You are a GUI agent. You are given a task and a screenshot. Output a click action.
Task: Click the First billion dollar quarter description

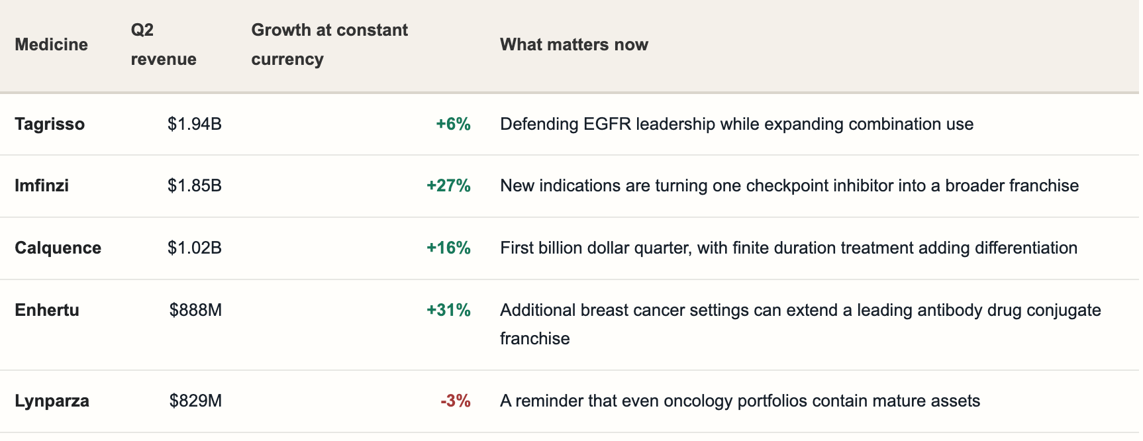(x=789, y=248)
